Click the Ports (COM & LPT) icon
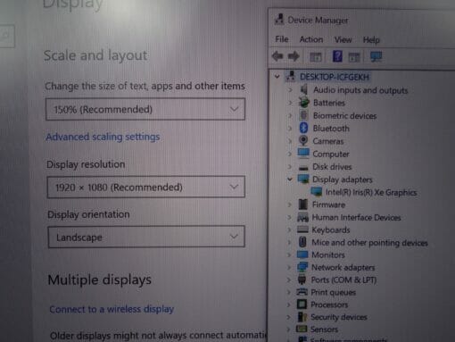This screenshot has height=342, width=455. pos(302,279)
